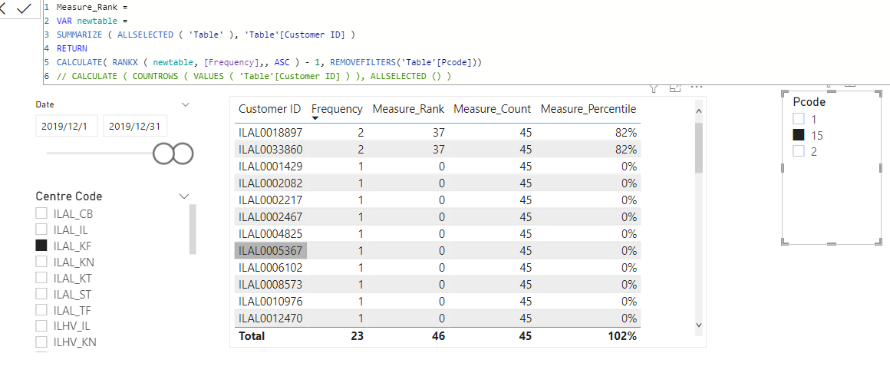Click the table vertical scrollbar thumb

click(x=699, y=147)
